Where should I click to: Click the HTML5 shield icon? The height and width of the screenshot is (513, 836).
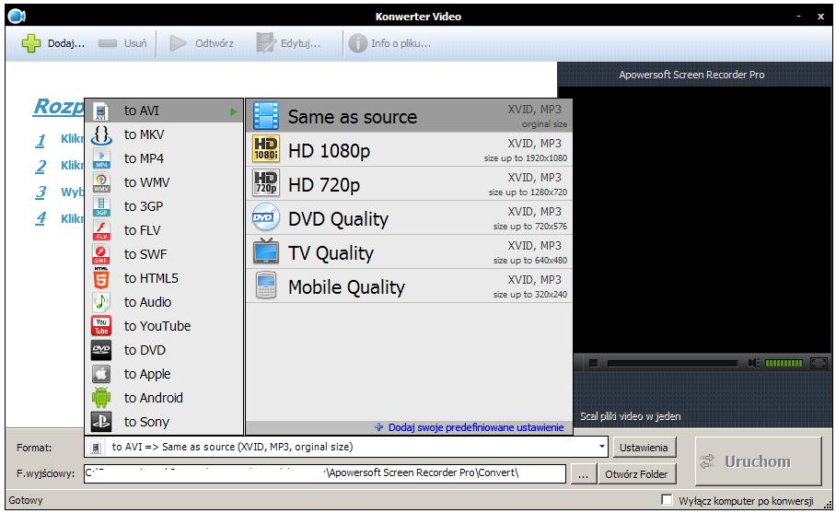point(100,278)
